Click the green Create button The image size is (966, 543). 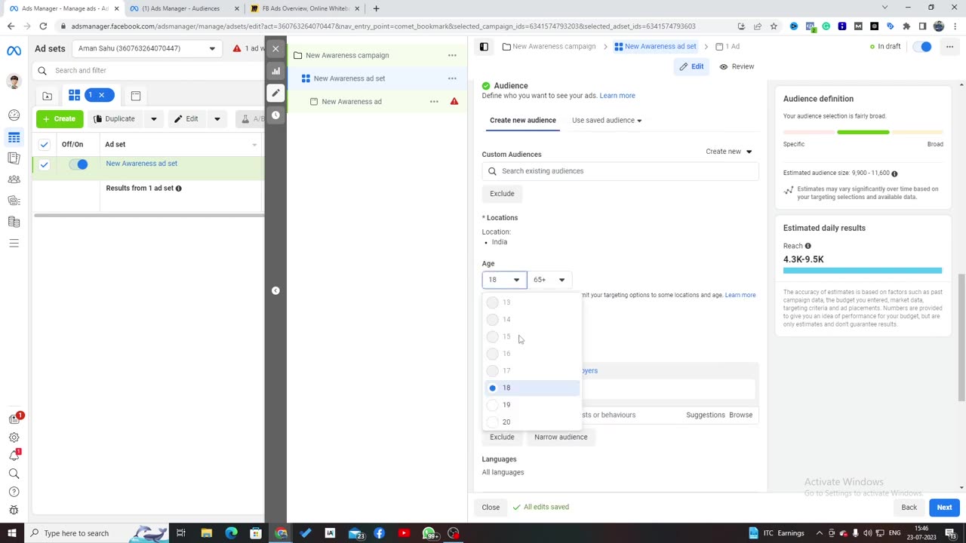point(60,119)
